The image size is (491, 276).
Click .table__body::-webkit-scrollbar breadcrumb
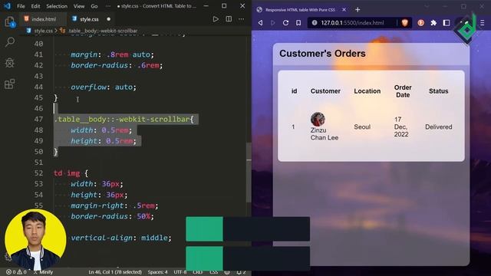coord(102,31)
